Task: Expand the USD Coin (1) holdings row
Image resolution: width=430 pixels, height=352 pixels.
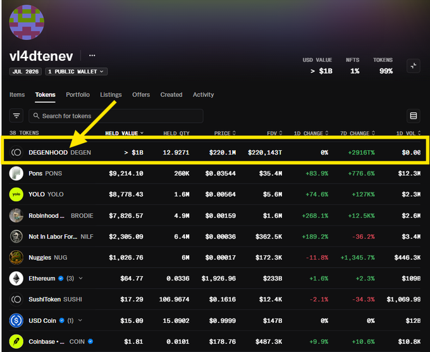Action: click(x=80, y=320)
